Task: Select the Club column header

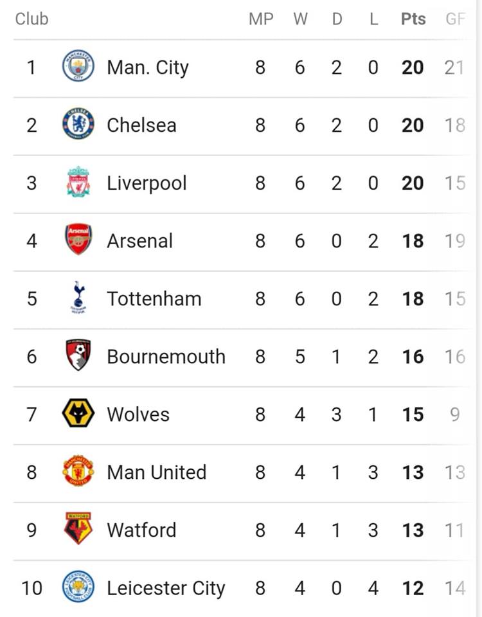Action: (x=32, y=19)
